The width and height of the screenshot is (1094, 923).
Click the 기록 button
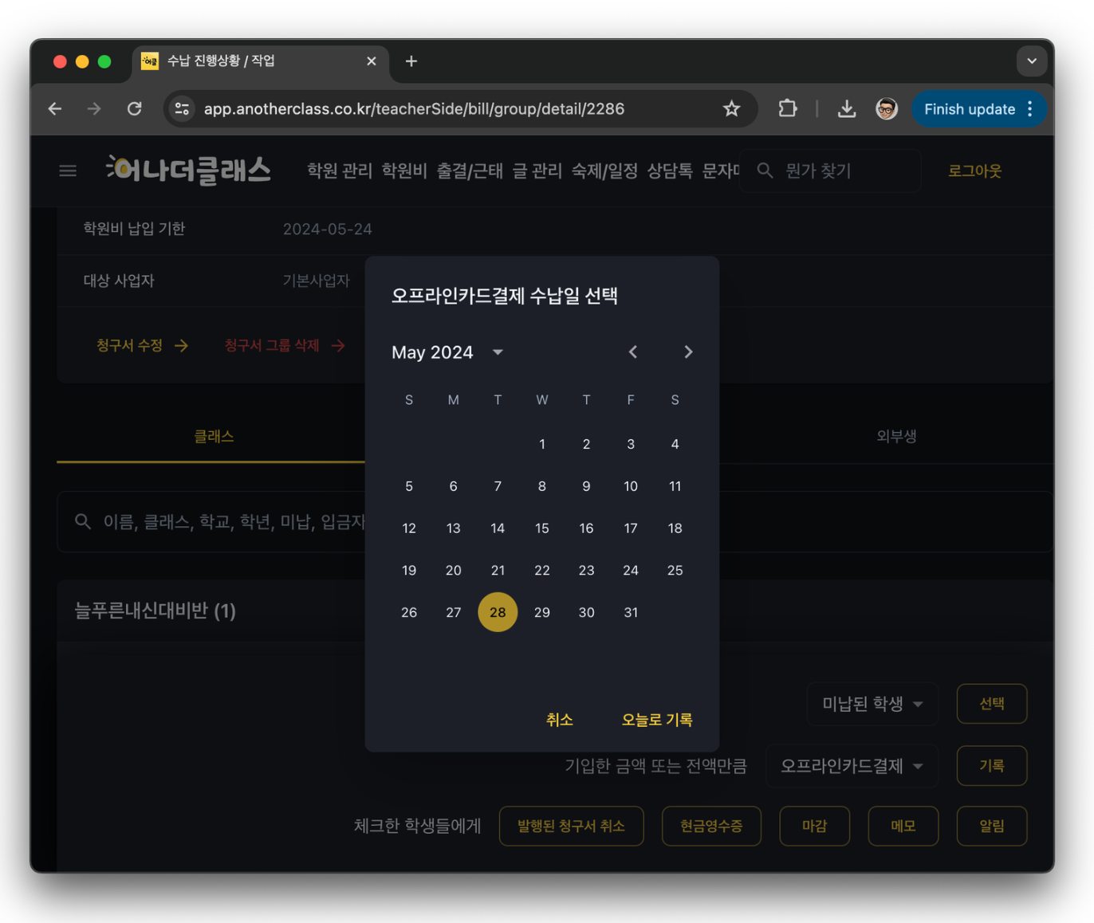click(992, 766)
